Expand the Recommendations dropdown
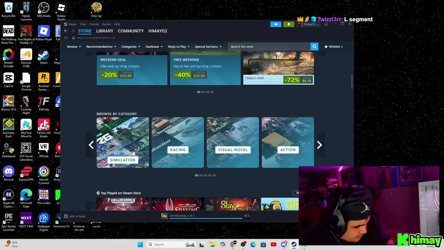This screenshot has height=250, width=444. (101, 47)
